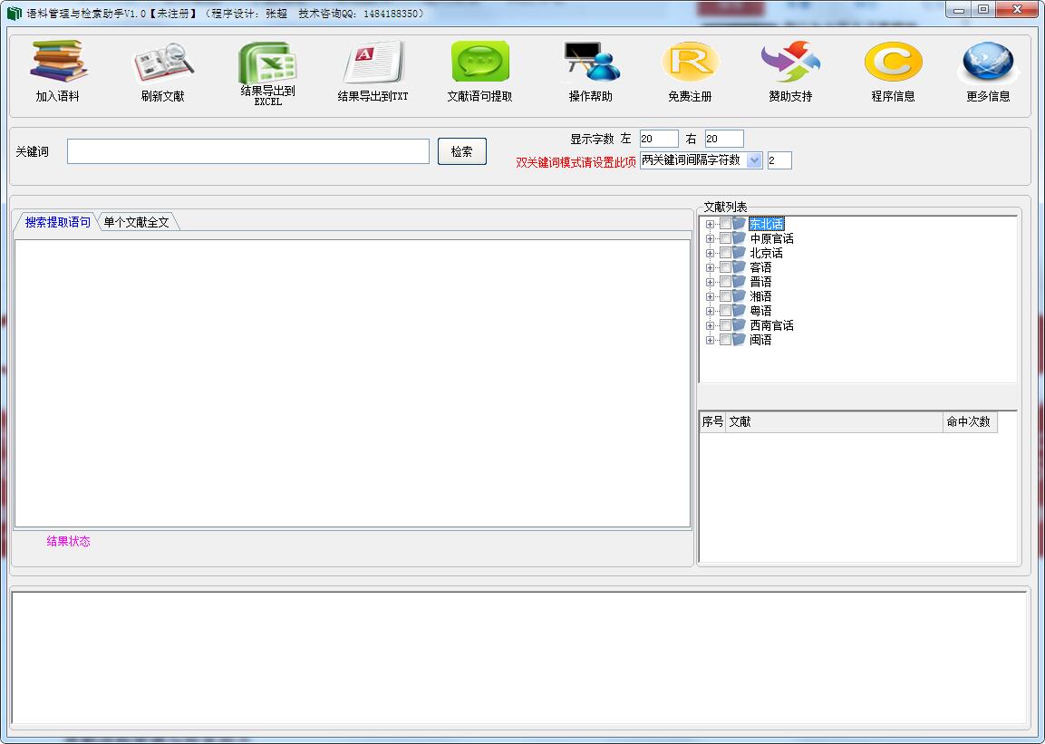Viewport: 1045px width, 744px height.
Task: Expand the 晋语 tree node
Action: point(710,283)
